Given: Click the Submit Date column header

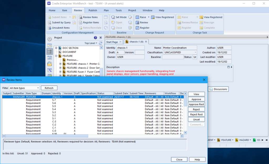Looking at the screenshot, I should tap(121, 93).
